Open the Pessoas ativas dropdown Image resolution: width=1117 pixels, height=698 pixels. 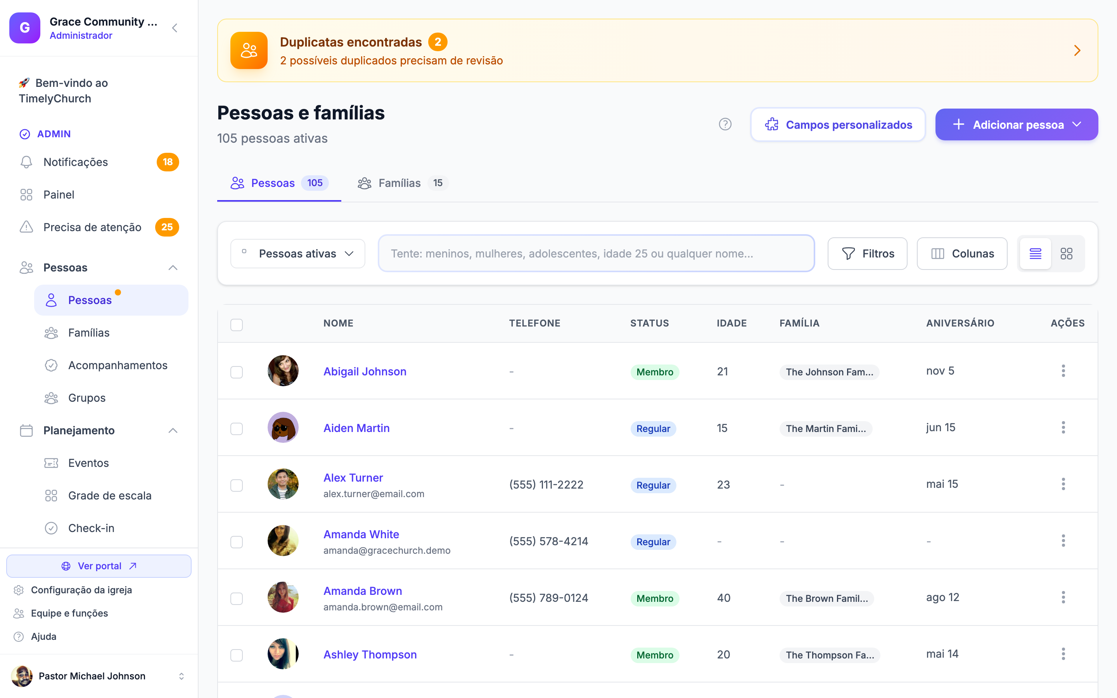(298, 254)
